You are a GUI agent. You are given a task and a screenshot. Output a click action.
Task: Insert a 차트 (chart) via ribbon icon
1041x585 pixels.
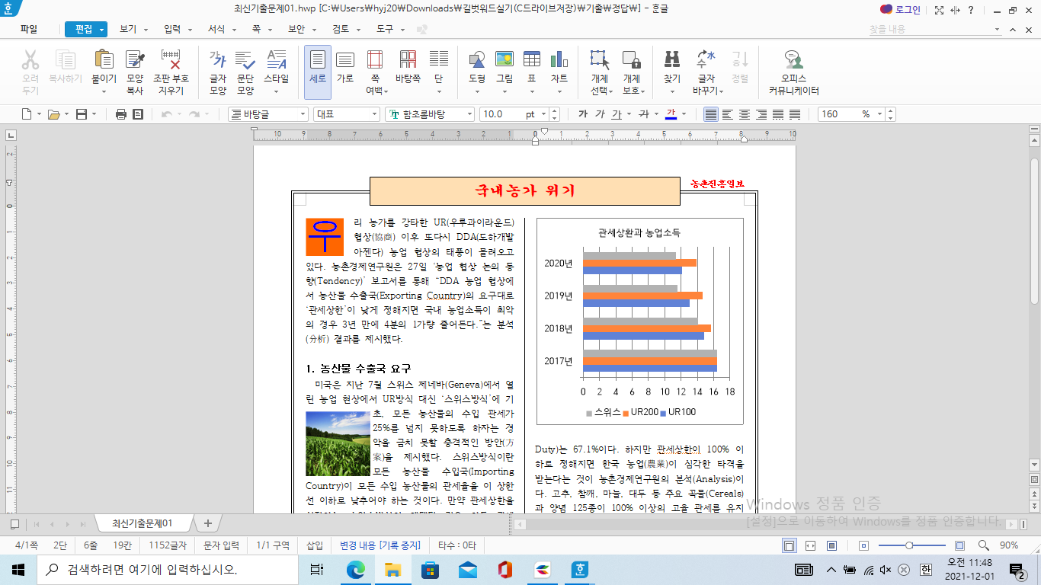coord(559,60)
